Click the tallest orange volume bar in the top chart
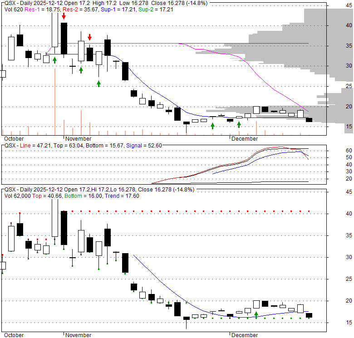Image resolution: width=354 pixels, height=338 pixels. pyautogui.click(x=54, y=102)
